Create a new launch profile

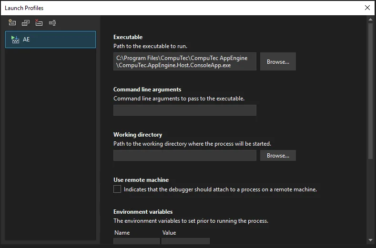[12, 23]
